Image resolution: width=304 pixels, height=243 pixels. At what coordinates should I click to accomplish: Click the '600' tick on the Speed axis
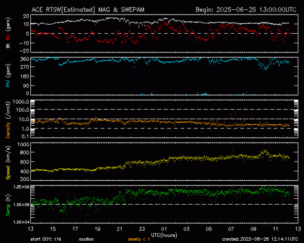[x=25, y=162]
